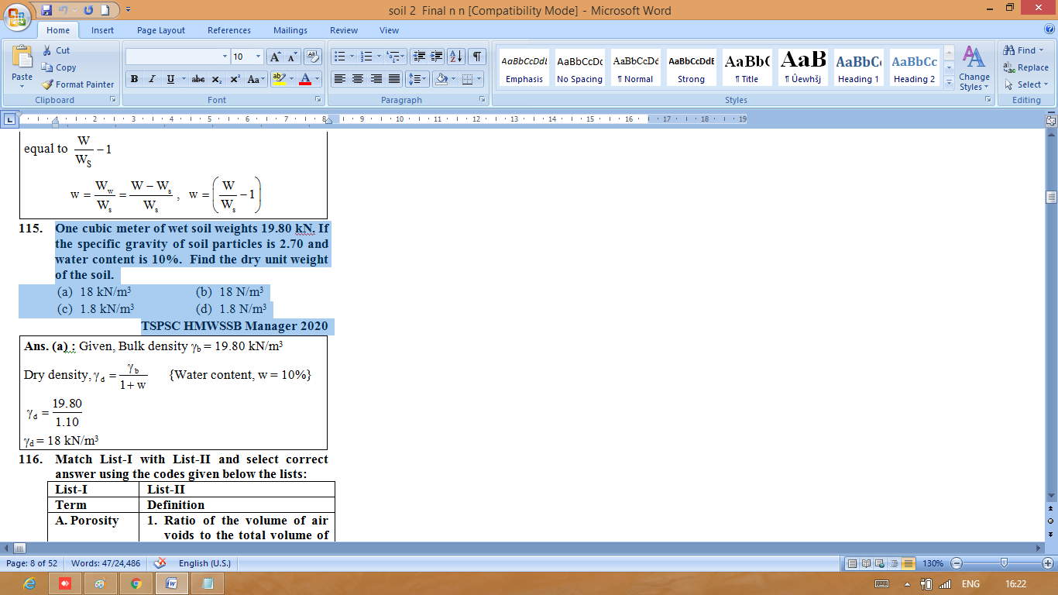Apply the red font color

[305, 79]
